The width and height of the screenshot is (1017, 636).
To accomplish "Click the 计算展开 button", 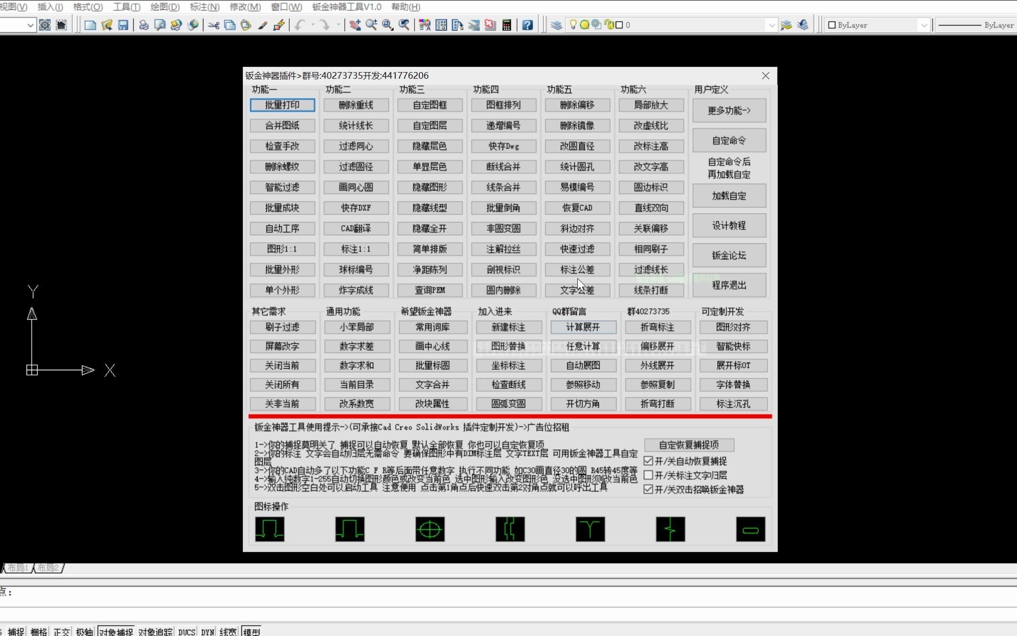I will (x=583, y=327).
